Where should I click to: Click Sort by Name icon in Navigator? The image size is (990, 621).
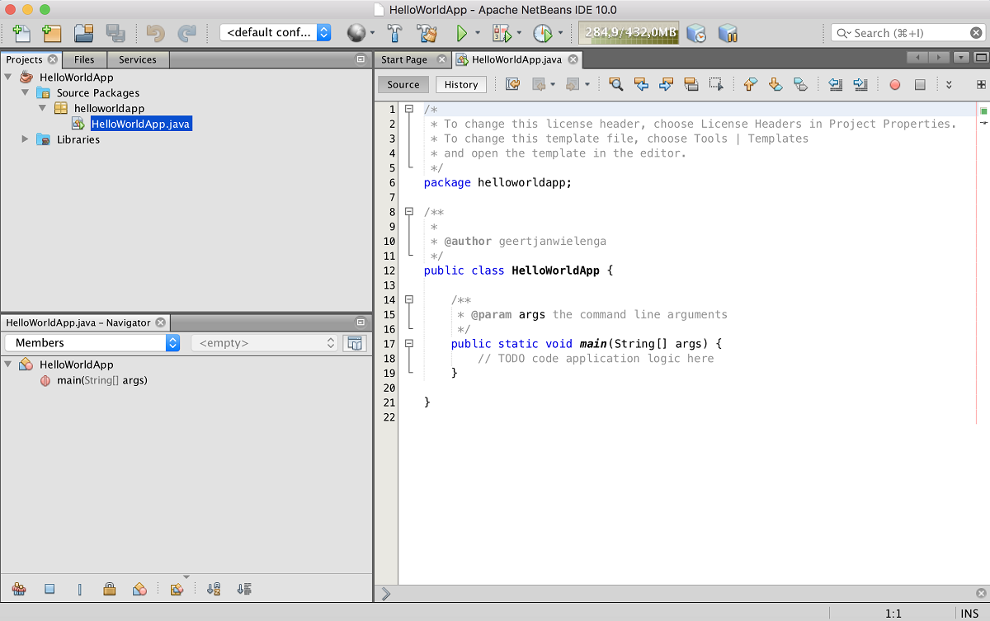click(x=214, y=589)
